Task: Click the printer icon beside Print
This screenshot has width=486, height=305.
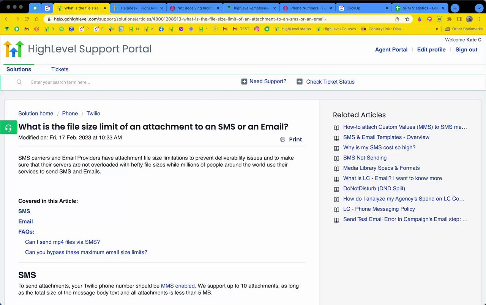Action: point(282,139)
